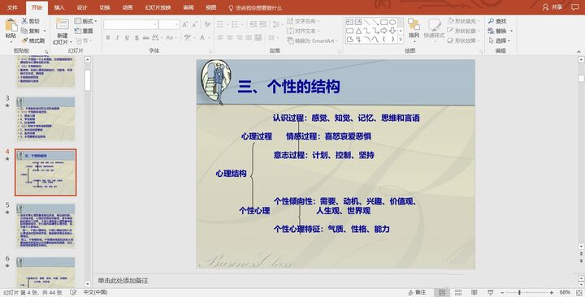Click the Tell Me (告诉我你想要做什么) search box
This screenshot has width=585, height=297.
pyautogui.click(x=256, y=7)
